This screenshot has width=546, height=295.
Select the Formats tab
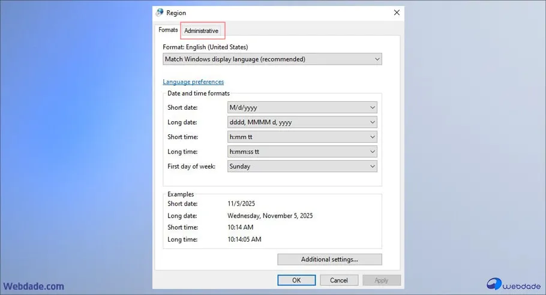168,30
